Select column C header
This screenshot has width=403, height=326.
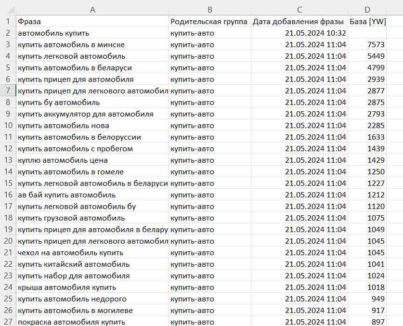(299, 10)
